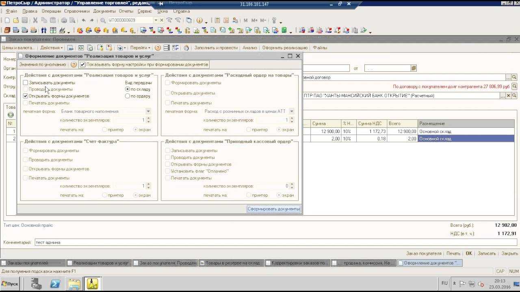Open the Отчеты menu
The width and height of the screenshot is (520, 292).
[x=126, y=11]
